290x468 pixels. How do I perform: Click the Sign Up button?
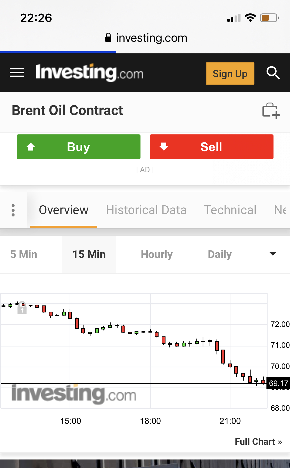click(x=230, y=74)
